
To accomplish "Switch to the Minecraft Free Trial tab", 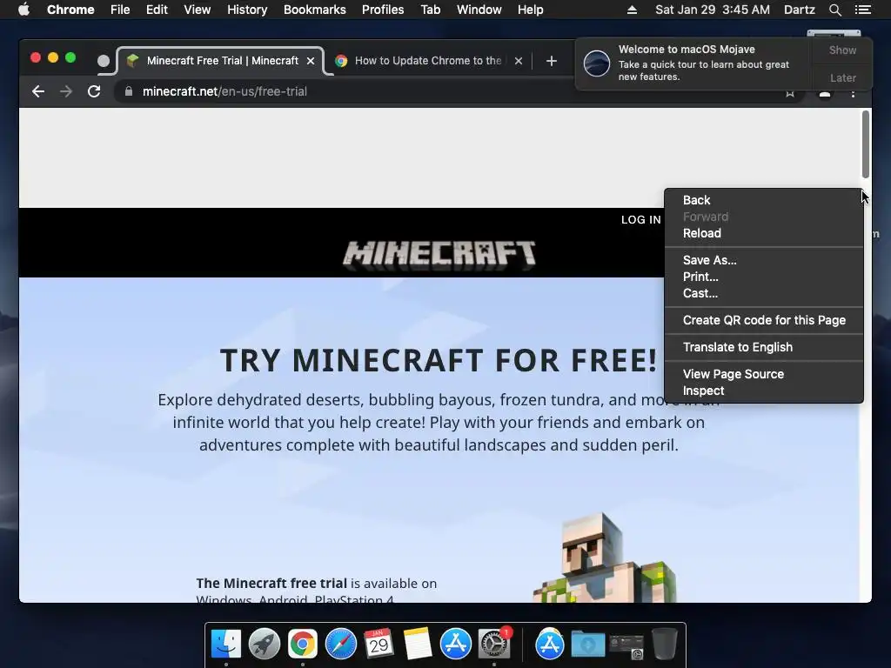I will tap(222, 61).
